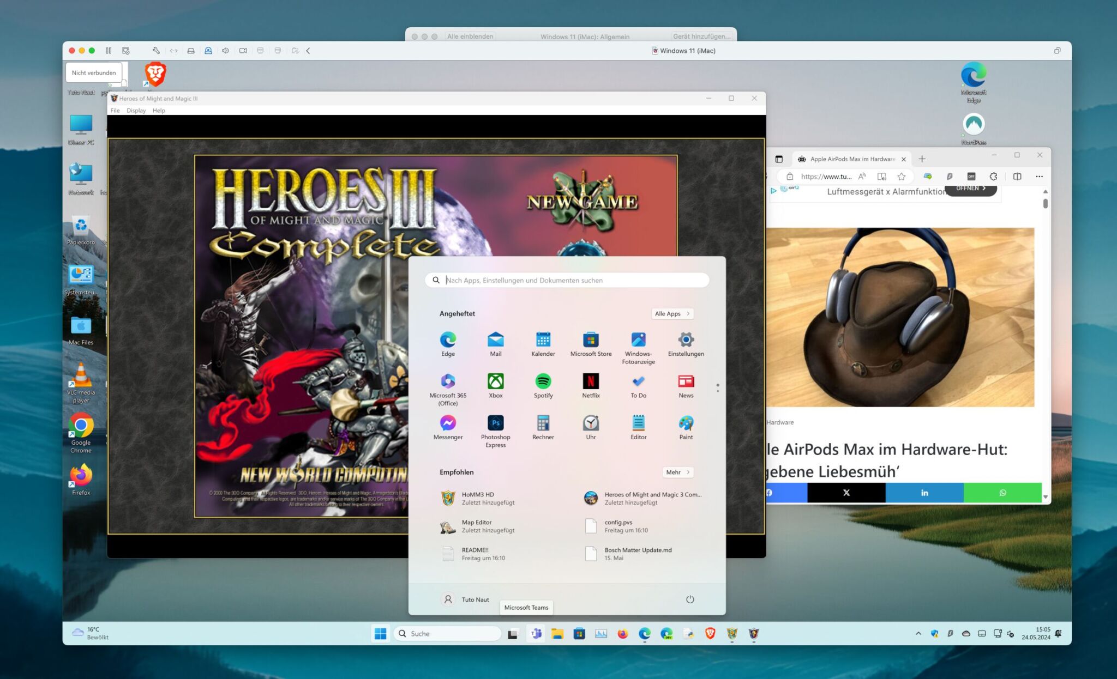This screenshot has height=679, width=1117.
Task: Launch Netflix from pinned apps
Action: pyautogui.click(x=591, y=386)
